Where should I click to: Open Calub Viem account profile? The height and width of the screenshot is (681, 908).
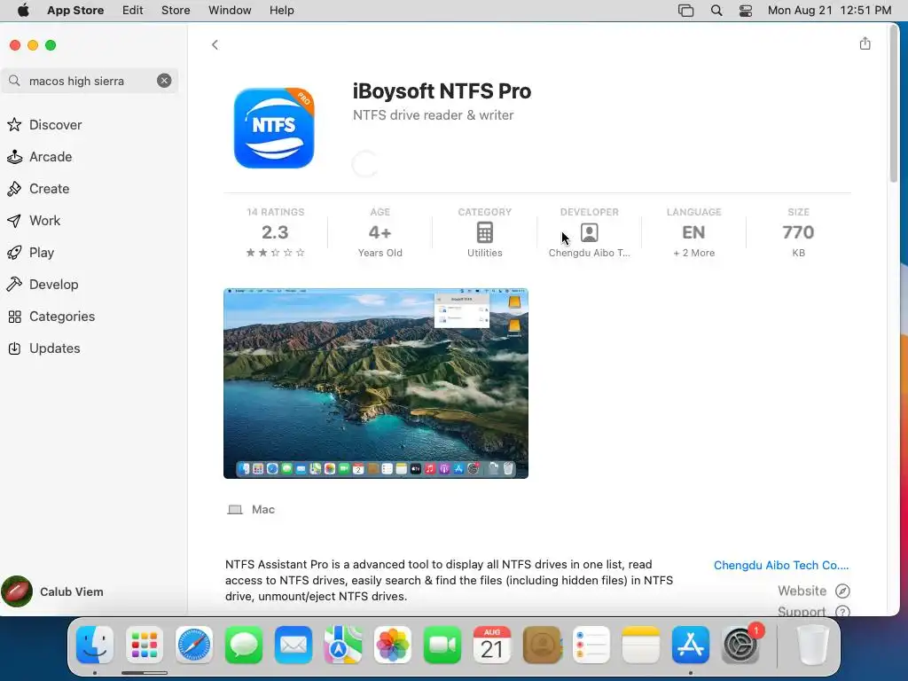(53, 591)
